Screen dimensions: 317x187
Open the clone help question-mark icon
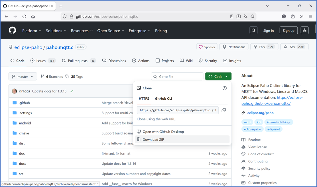[225, 88]
